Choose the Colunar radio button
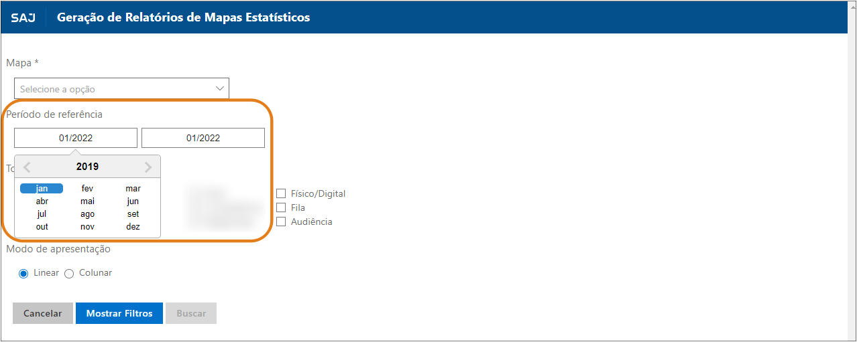Image resolution: width=857 pixels, height=342 pixels. point(68,273)
